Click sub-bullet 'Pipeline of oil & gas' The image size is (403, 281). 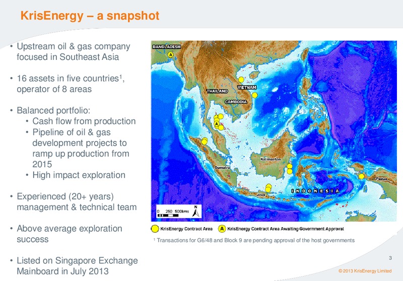(x=72, y=132)
